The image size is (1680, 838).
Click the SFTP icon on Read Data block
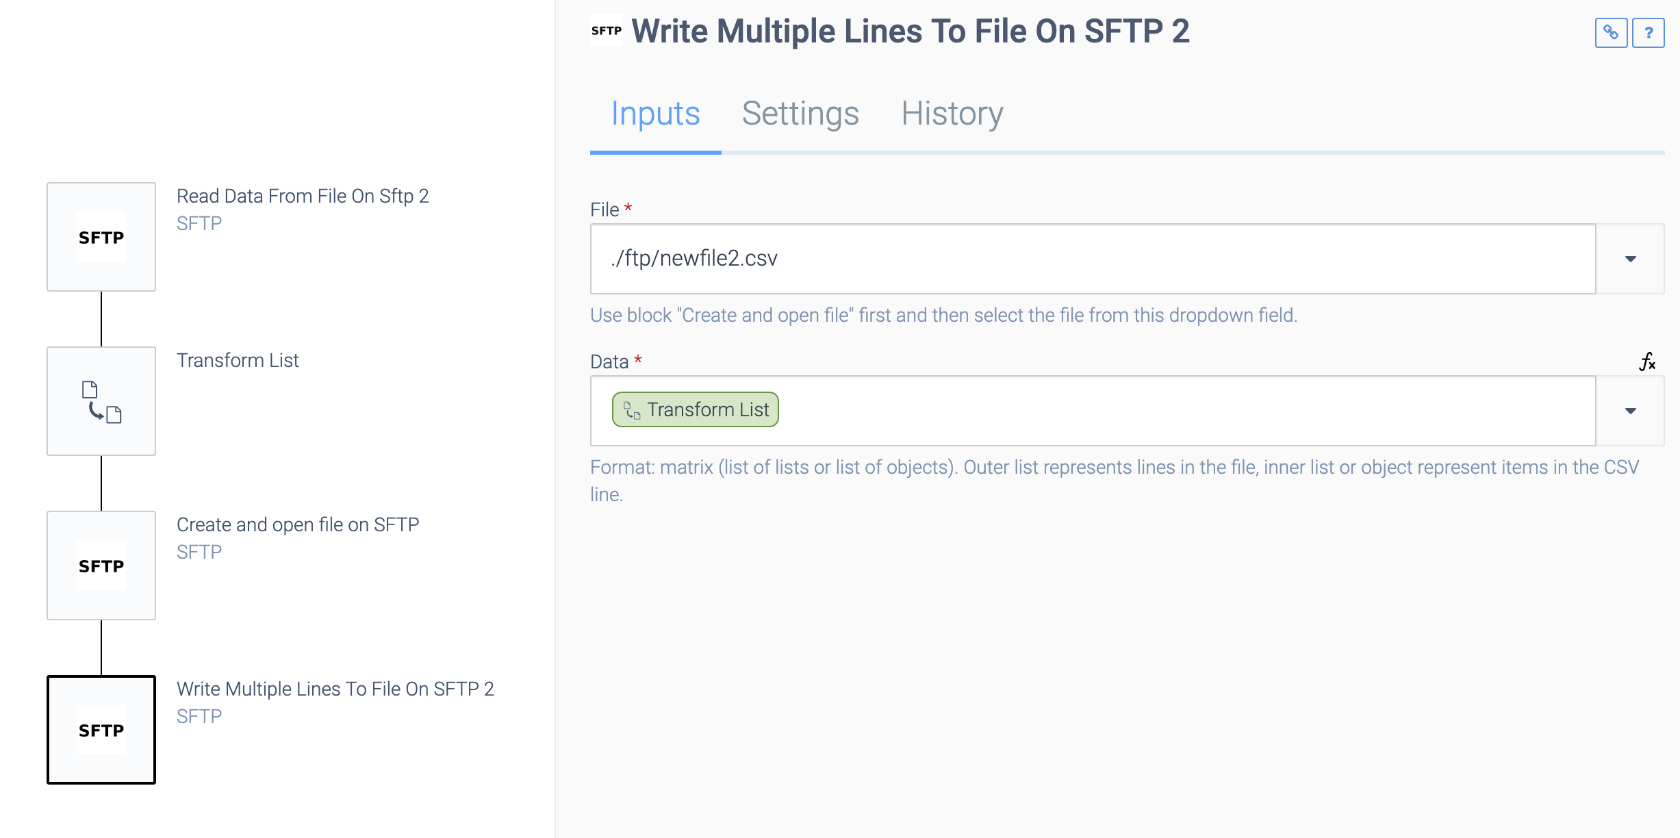click(x=101, y=237)
